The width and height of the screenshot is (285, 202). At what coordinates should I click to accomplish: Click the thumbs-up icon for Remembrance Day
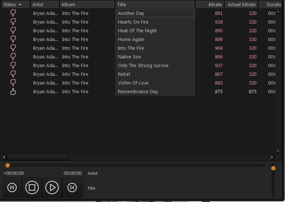(x=13, y=91)
